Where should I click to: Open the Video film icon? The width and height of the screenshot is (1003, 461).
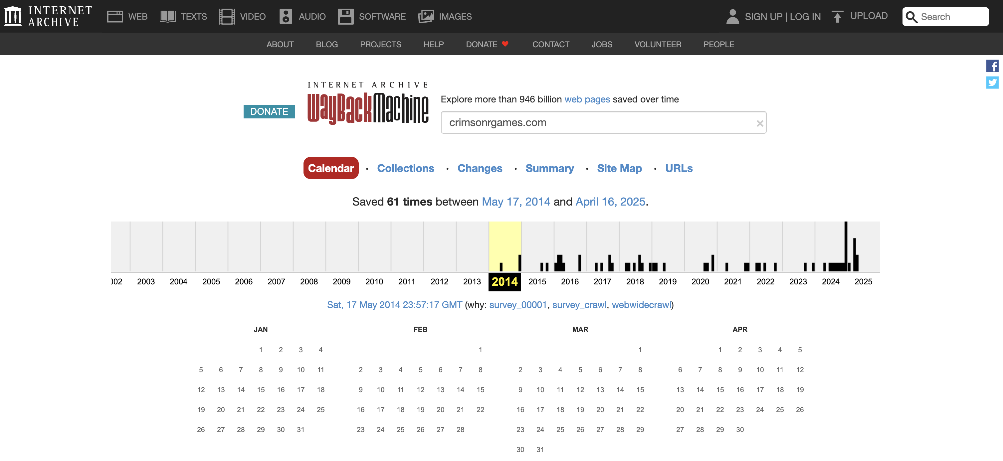click(x=227, y=16)
